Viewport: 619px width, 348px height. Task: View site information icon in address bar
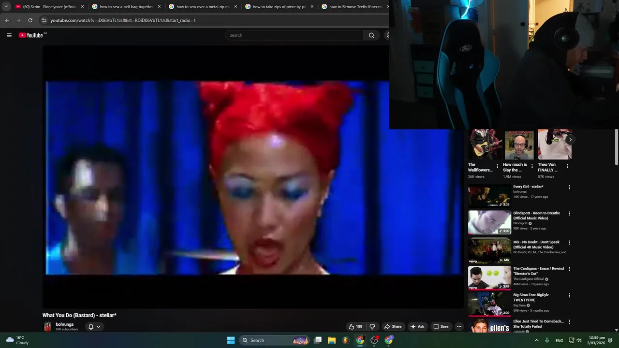[x=44, y=20]
